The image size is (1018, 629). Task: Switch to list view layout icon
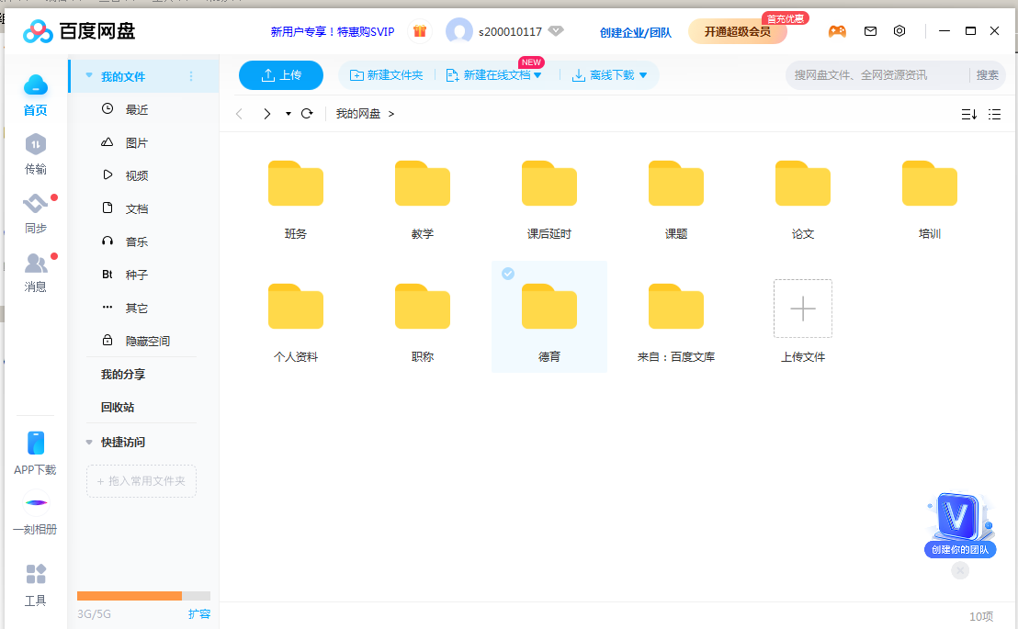pyautogui.click(x=994, y=114)
